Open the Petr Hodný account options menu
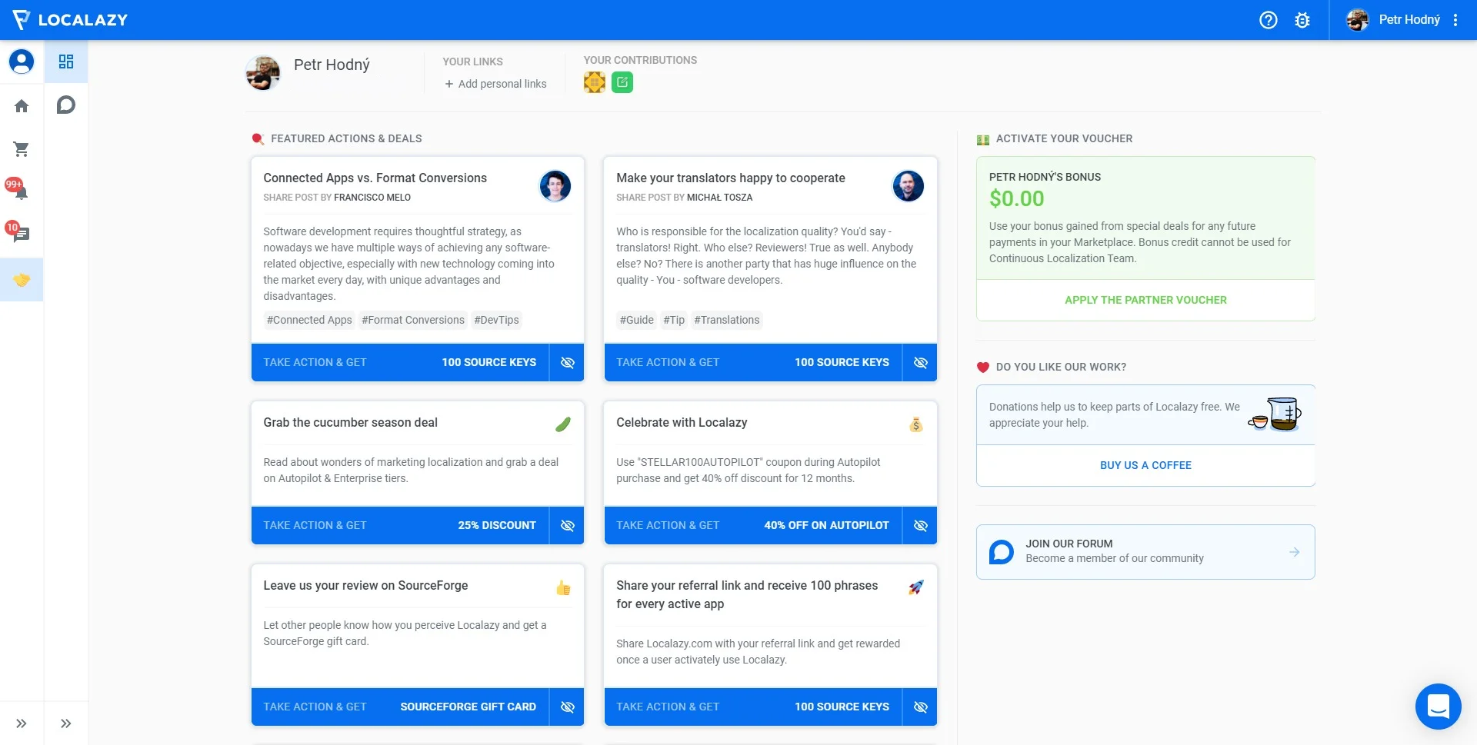The height and width of the screenshot is (745, 1477). point(1455,20)
